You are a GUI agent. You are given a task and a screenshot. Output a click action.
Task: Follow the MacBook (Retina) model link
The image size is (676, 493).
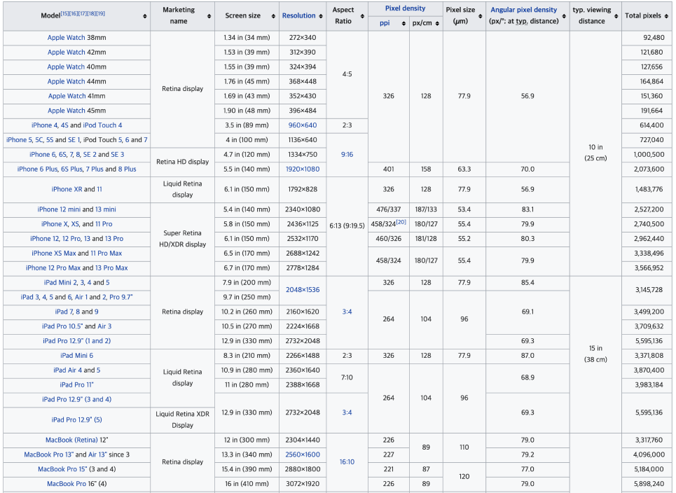(71, 440)
